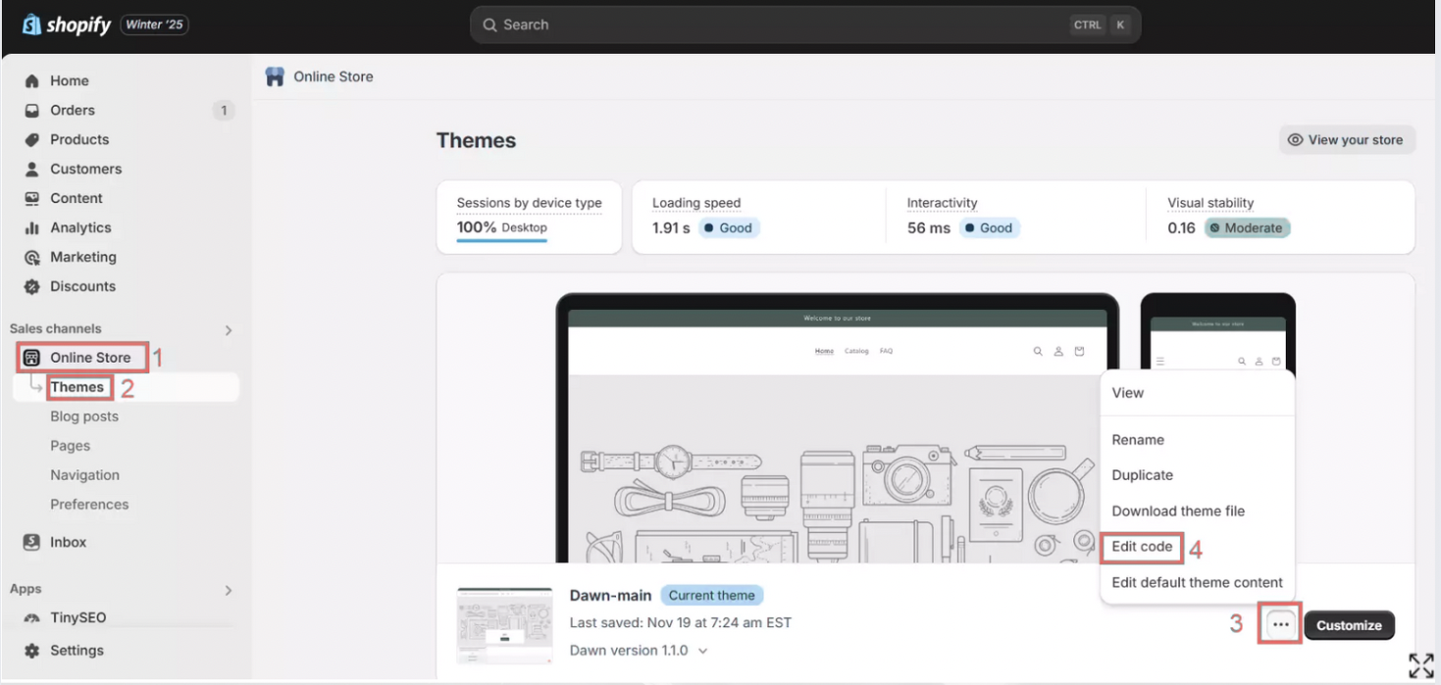
Task: Click the Orders count badge showing 1
Action: click(224, 110)
